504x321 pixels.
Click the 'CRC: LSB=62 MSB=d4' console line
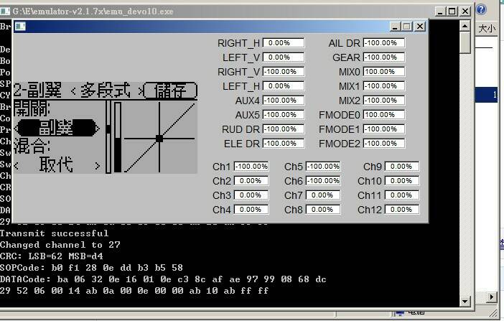[x=52, y=256]
